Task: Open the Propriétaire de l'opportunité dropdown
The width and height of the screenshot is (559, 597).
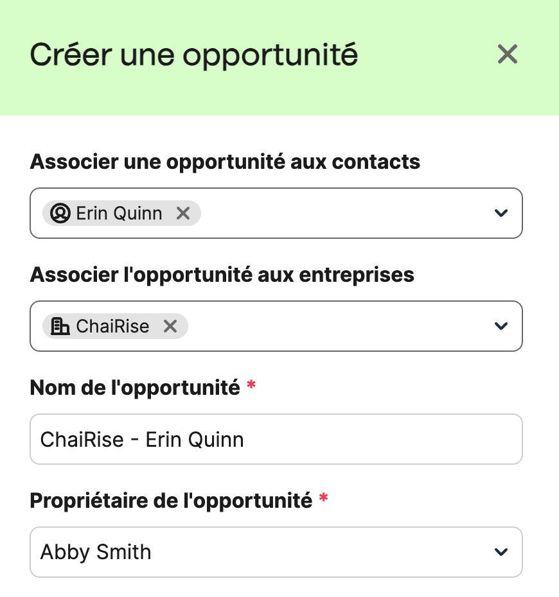Action: (x=276, y=551)
